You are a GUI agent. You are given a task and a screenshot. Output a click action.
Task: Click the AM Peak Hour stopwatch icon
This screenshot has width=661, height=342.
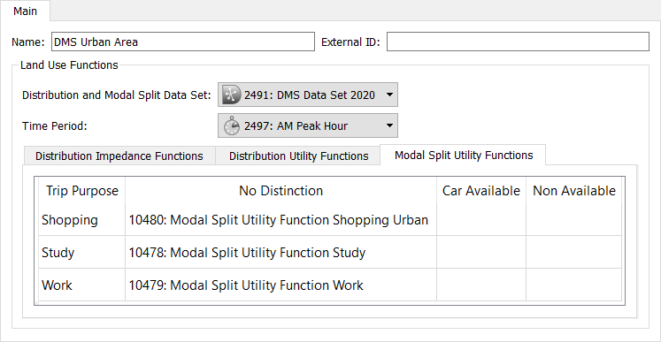point(232,126)
